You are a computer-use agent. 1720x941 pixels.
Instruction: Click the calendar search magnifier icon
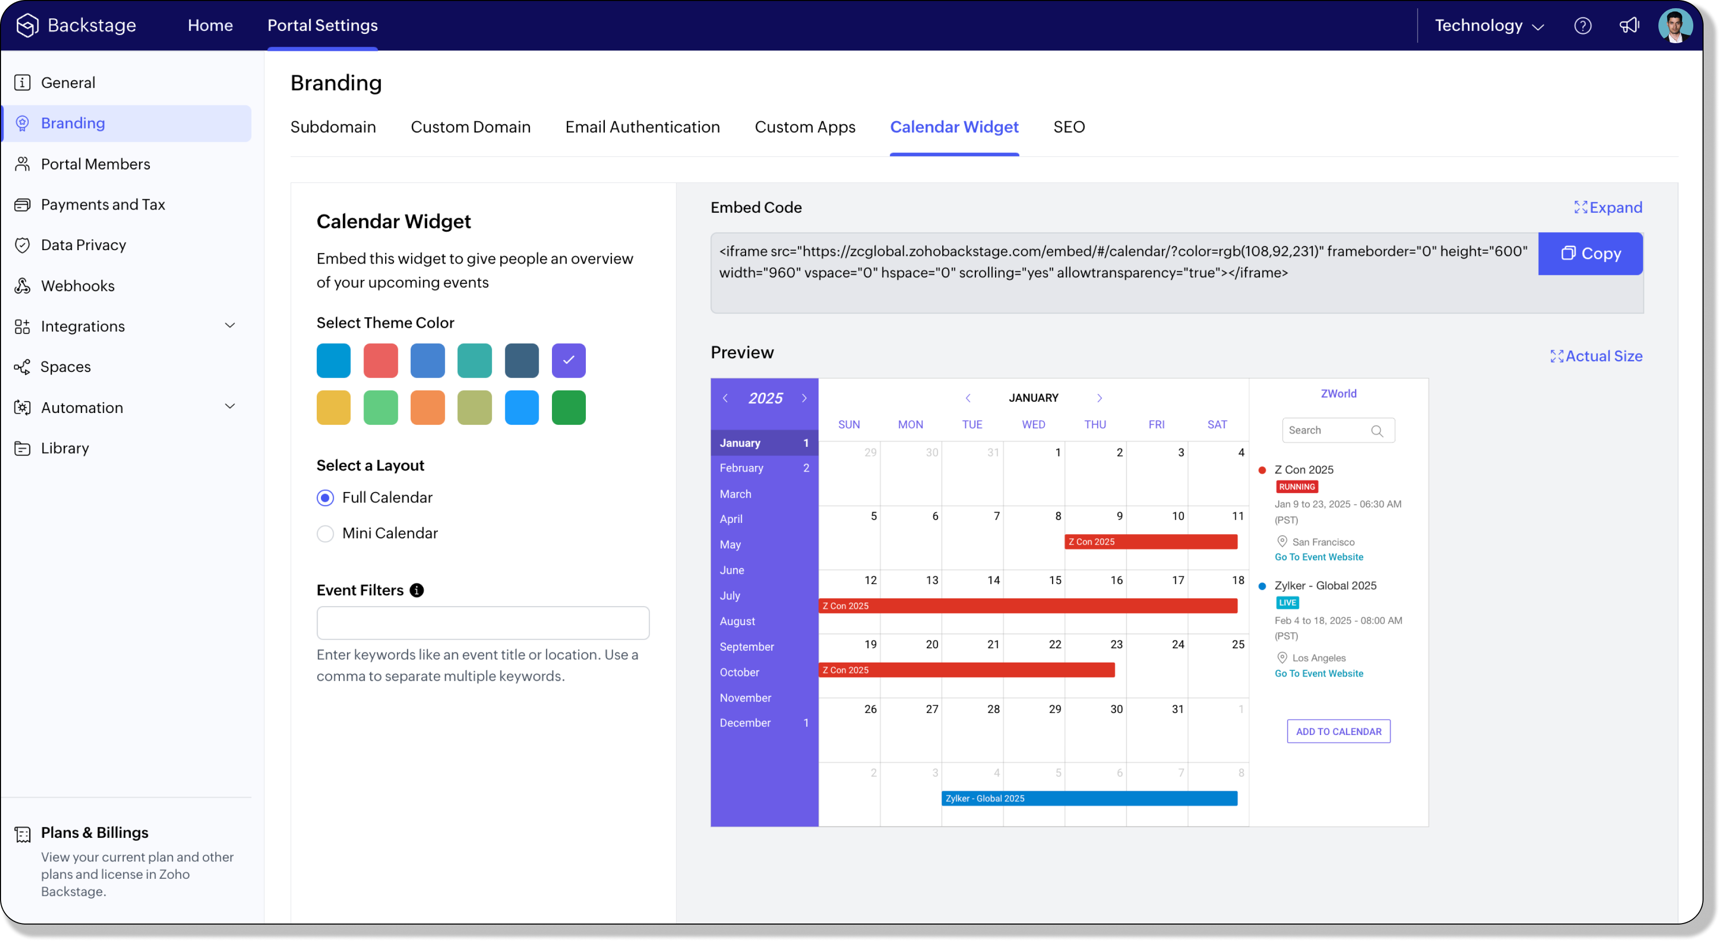tap(1377, 431)
